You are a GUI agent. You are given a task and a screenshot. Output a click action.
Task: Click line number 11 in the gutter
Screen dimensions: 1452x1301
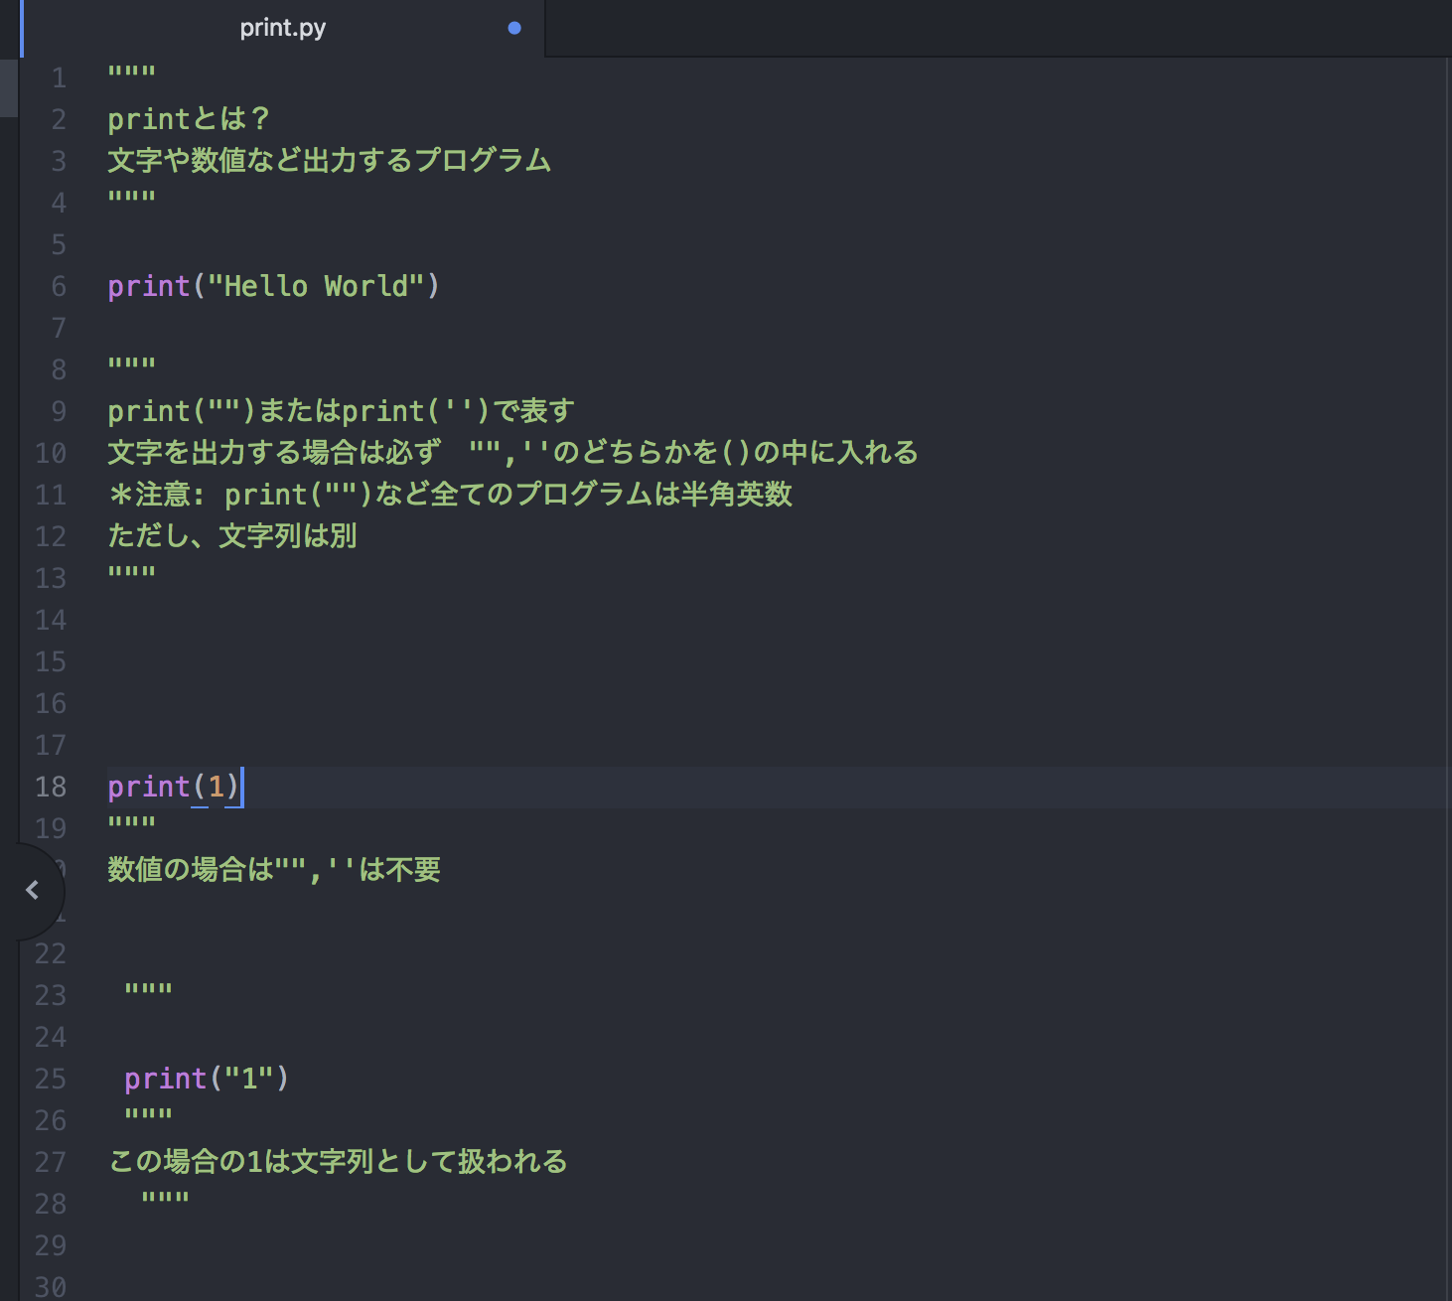click(51, 496)
